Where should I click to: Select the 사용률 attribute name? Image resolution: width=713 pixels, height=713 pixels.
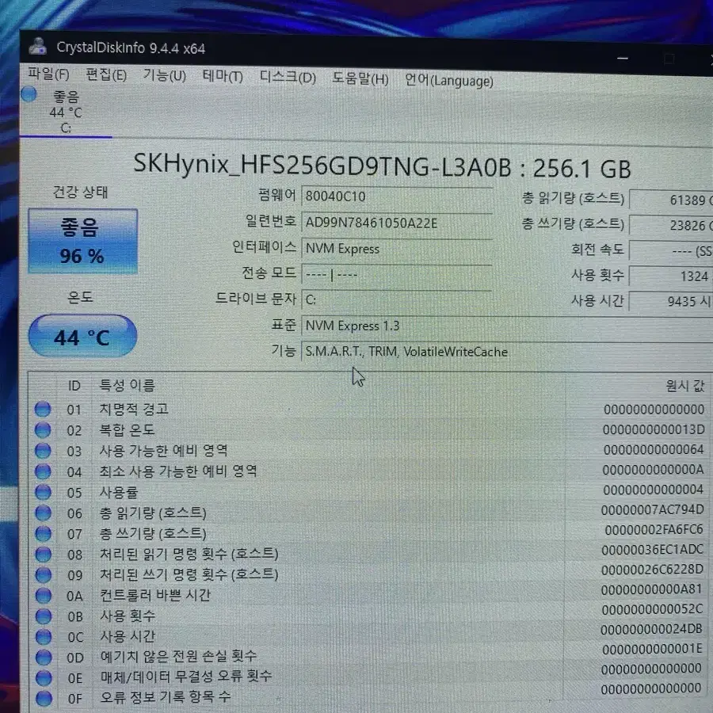click(119, 492)
